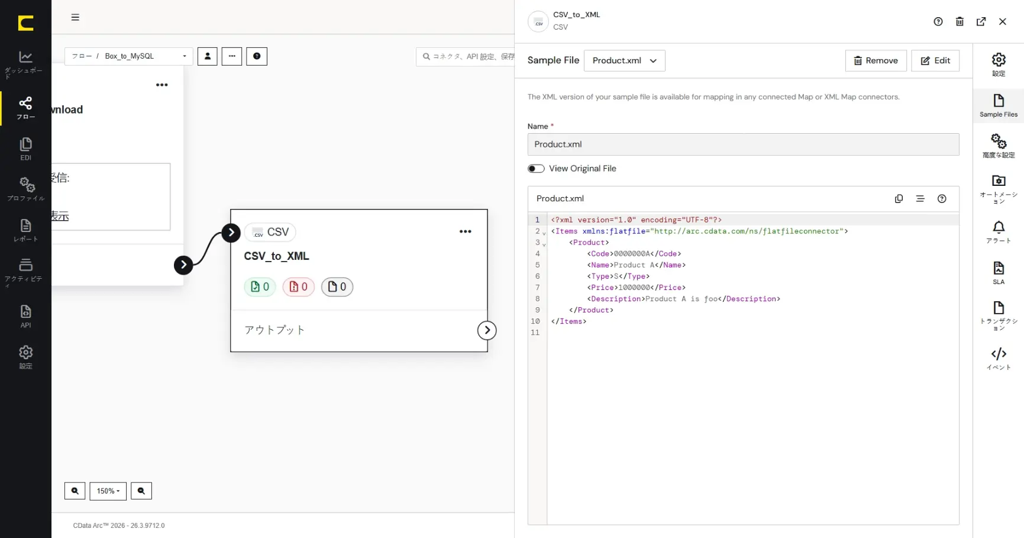Click the Description line Product A is foo

click(x=683, y=299)
